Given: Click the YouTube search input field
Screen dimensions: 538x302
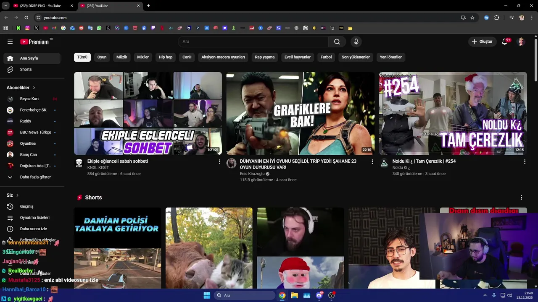Looking at the screenshot, I should (253, 42).
